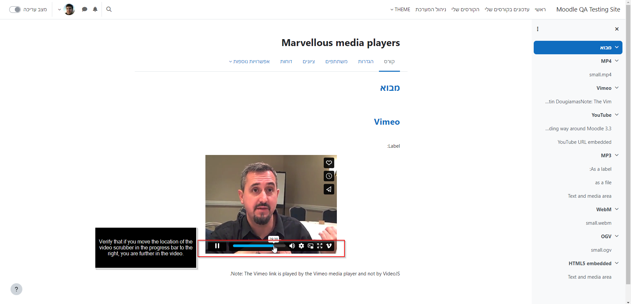
Task: Open the YouTube section in course index
Action: point(601,115)
